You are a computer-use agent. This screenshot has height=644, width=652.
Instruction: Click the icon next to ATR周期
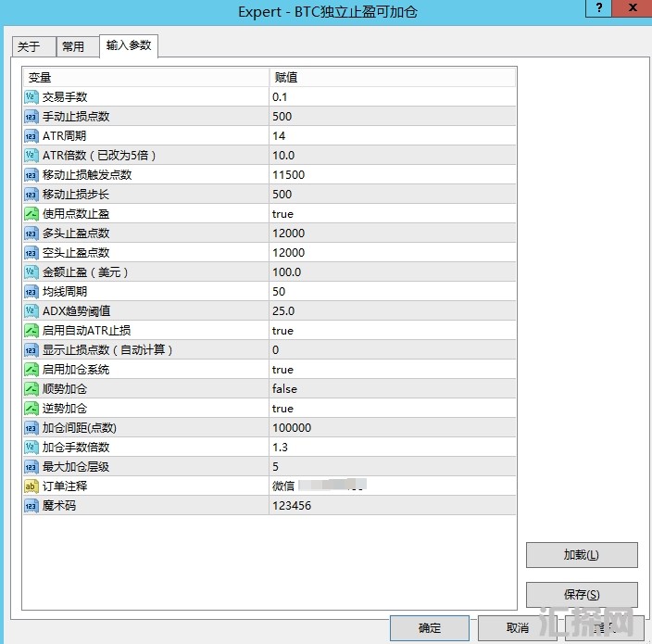tap(31, 136)
